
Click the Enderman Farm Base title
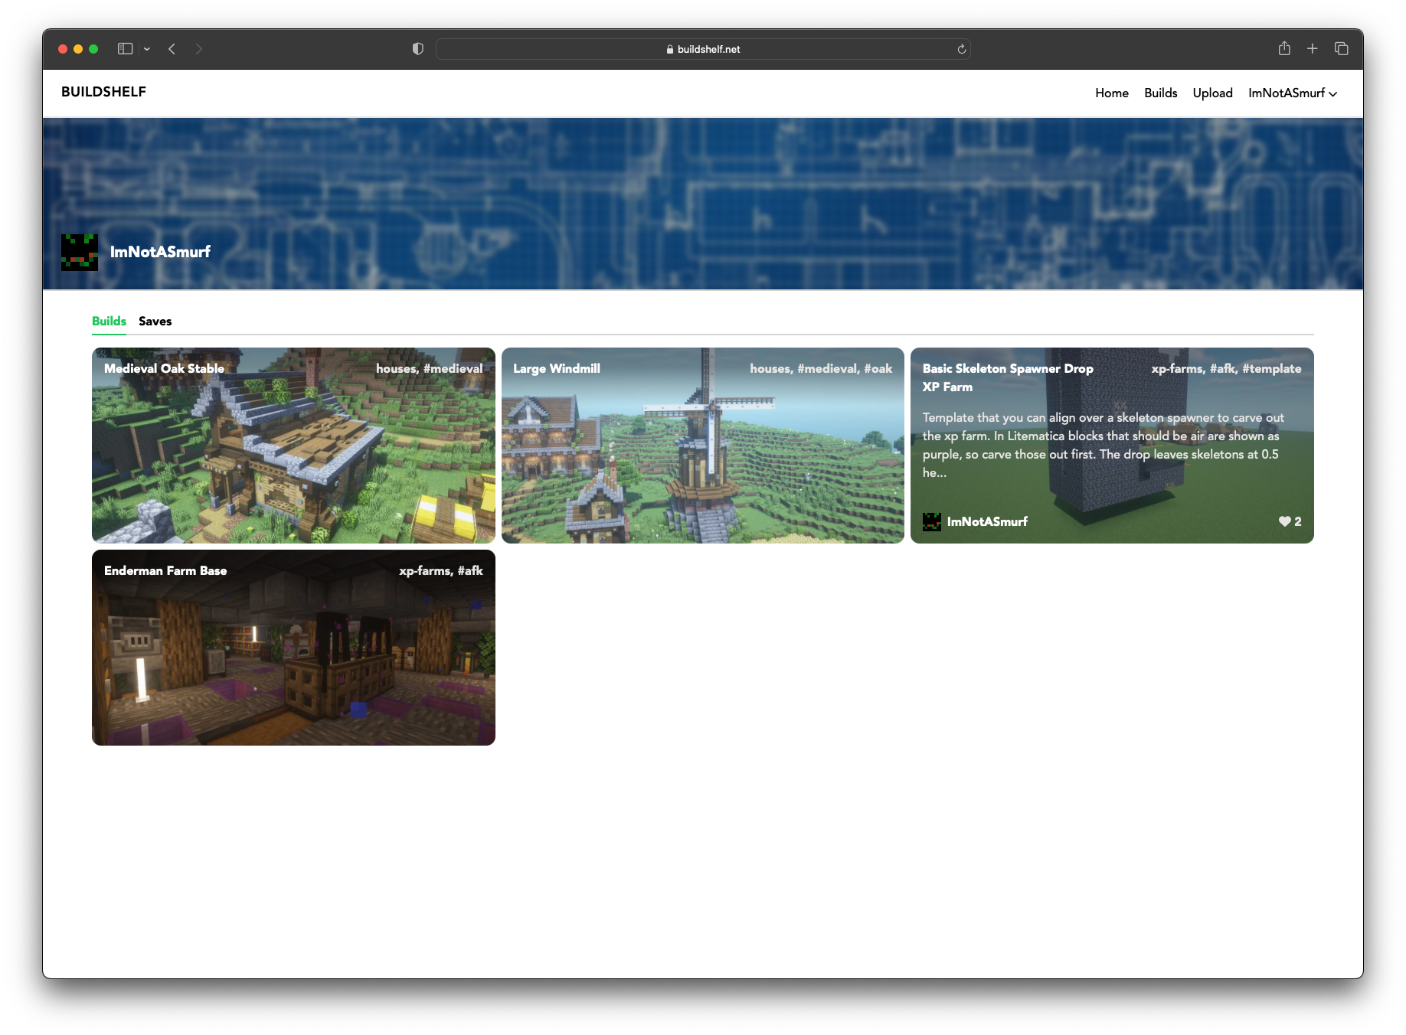(165, 570)
